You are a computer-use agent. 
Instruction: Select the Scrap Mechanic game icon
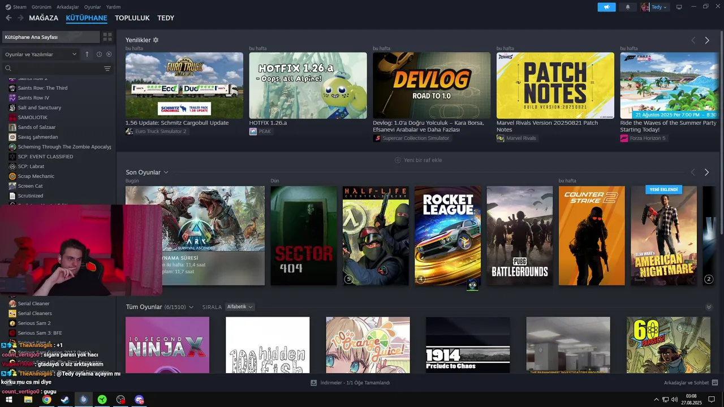[12, 176]
